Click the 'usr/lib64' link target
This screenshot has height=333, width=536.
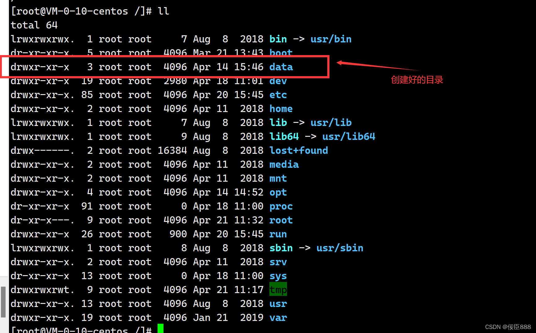(349, 136)
